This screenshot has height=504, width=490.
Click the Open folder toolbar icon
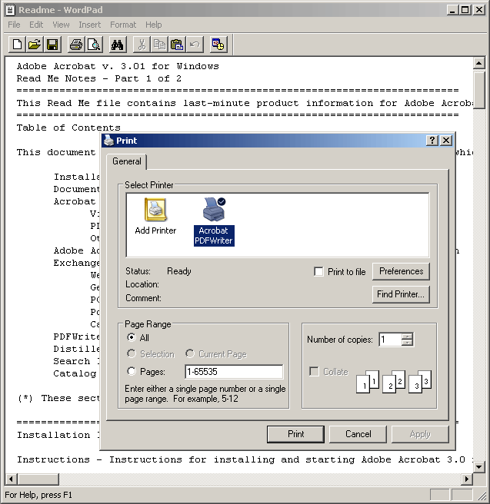point(35,45)
